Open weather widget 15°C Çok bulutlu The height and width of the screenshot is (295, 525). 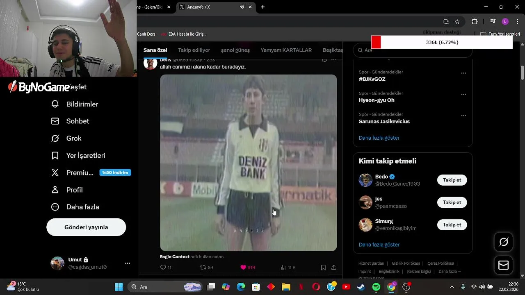click(x=23, y=286)
